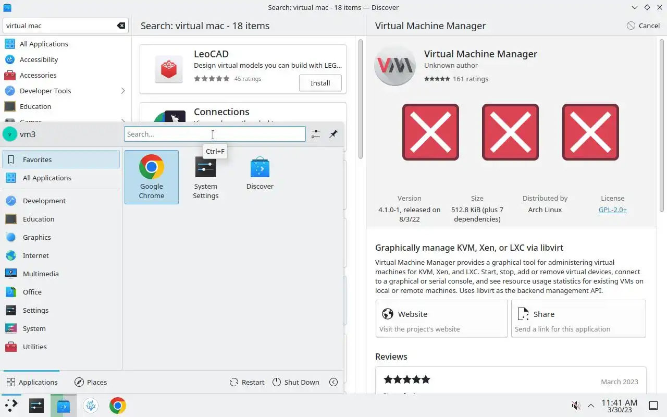Switch to the Applications tab in launcher
The width and height of the screenshot is (667, 417).
click(x=32, y=382)
